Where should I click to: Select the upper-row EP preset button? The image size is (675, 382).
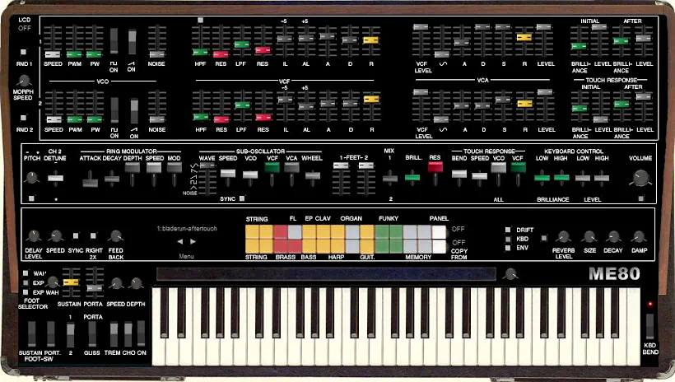pyautogui.click(x=309, y=231)
